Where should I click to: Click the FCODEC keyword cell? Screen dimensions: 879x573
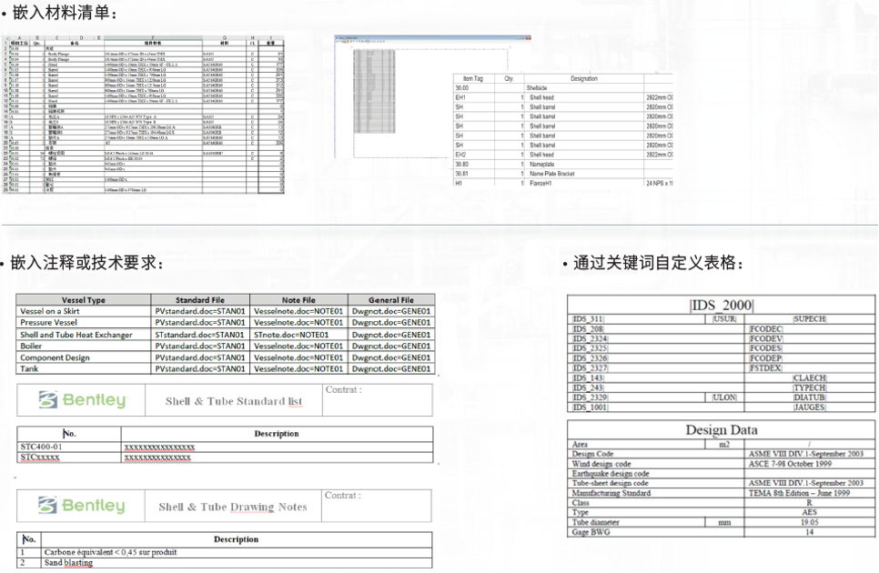765,328
